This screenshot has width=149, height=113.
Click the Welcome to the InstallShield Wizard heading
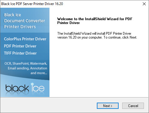[x=95, y=21]
